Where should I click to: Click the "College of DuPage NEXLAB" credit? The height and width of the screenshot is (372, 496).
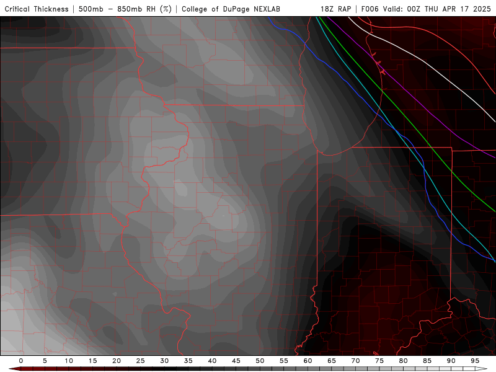[x=231, y=9]
